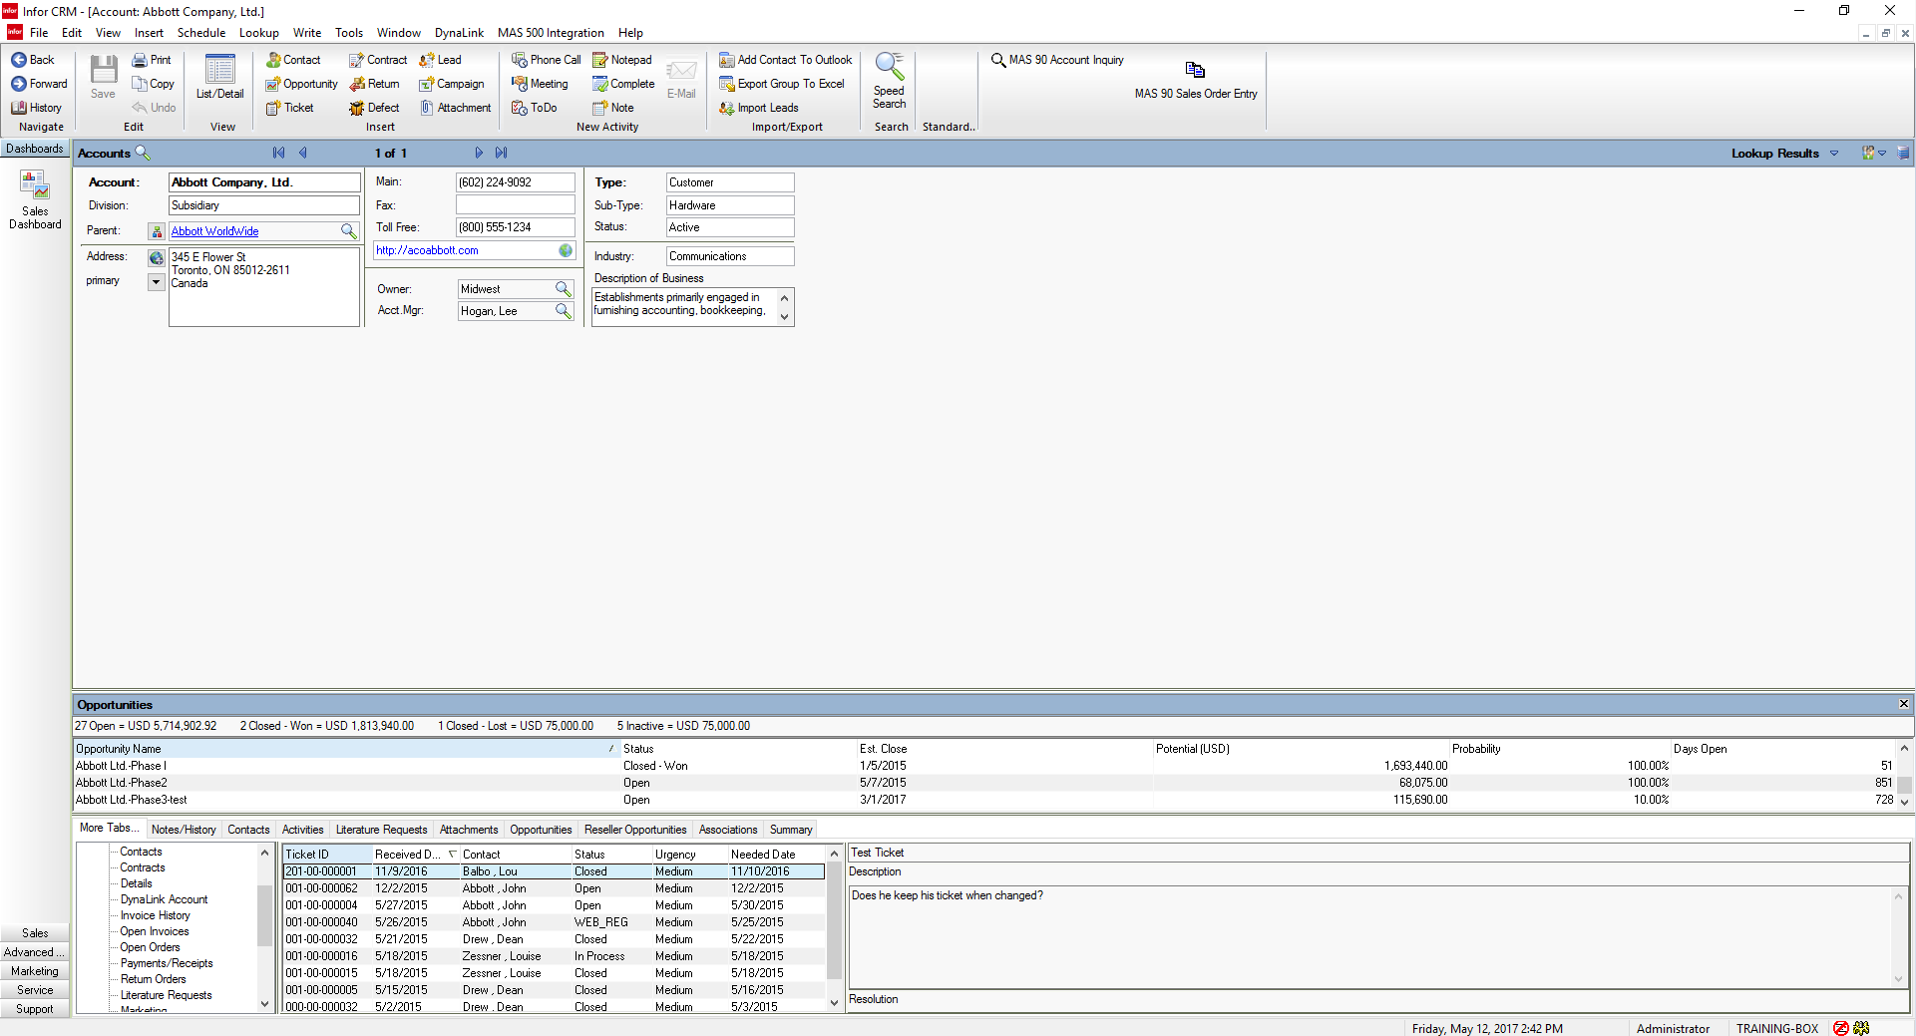Insert a new Return

click(x=374, y=84)
